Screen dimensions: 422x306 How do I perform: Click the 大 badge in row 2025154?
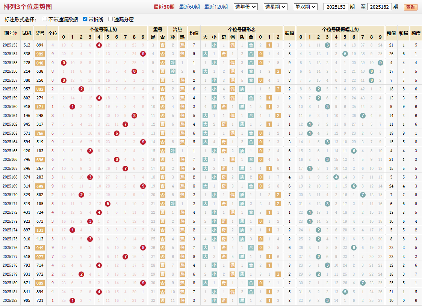205,54
